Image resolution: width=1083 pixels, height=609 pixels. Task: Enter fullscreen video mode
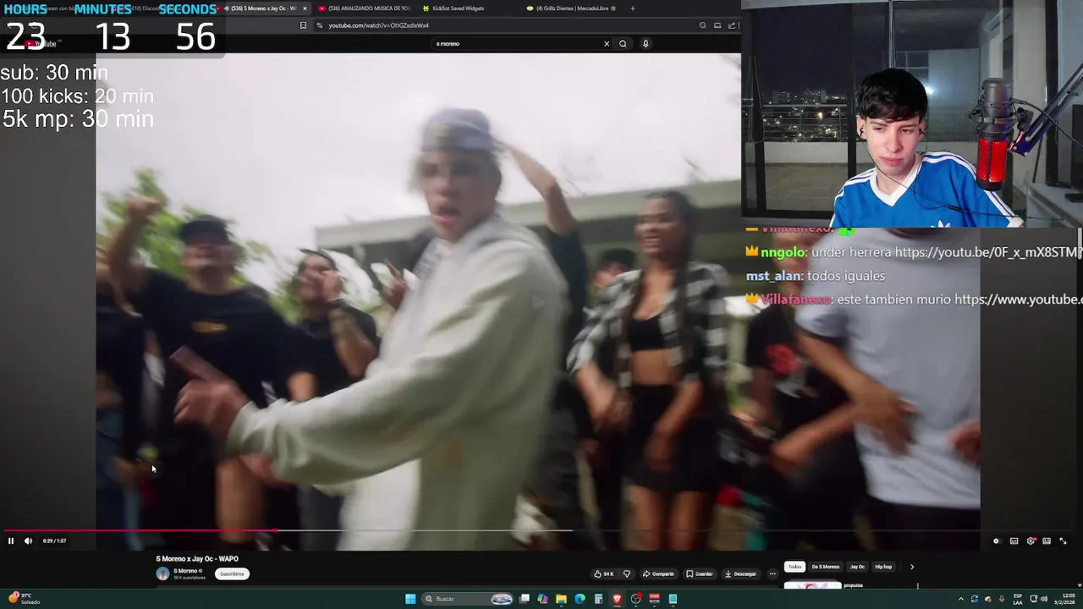click(1064, 540)
